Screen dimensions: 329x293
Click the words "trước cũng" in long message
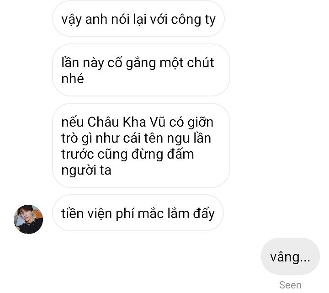[x=95, y=154]
